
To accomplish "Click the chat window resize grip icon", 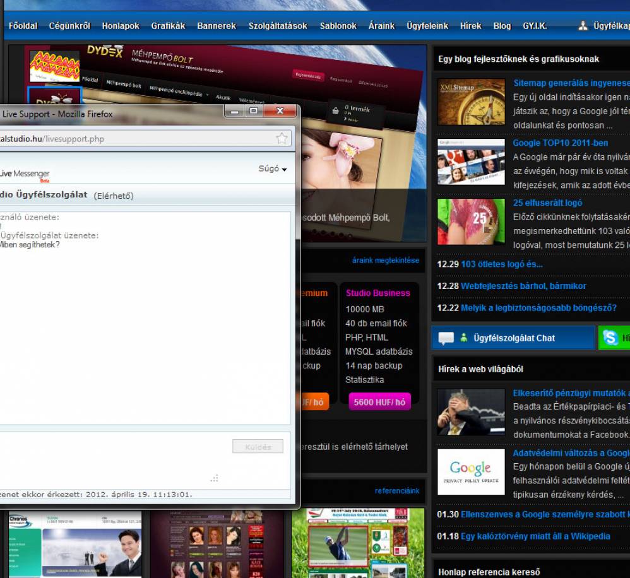I will [214, 478].
